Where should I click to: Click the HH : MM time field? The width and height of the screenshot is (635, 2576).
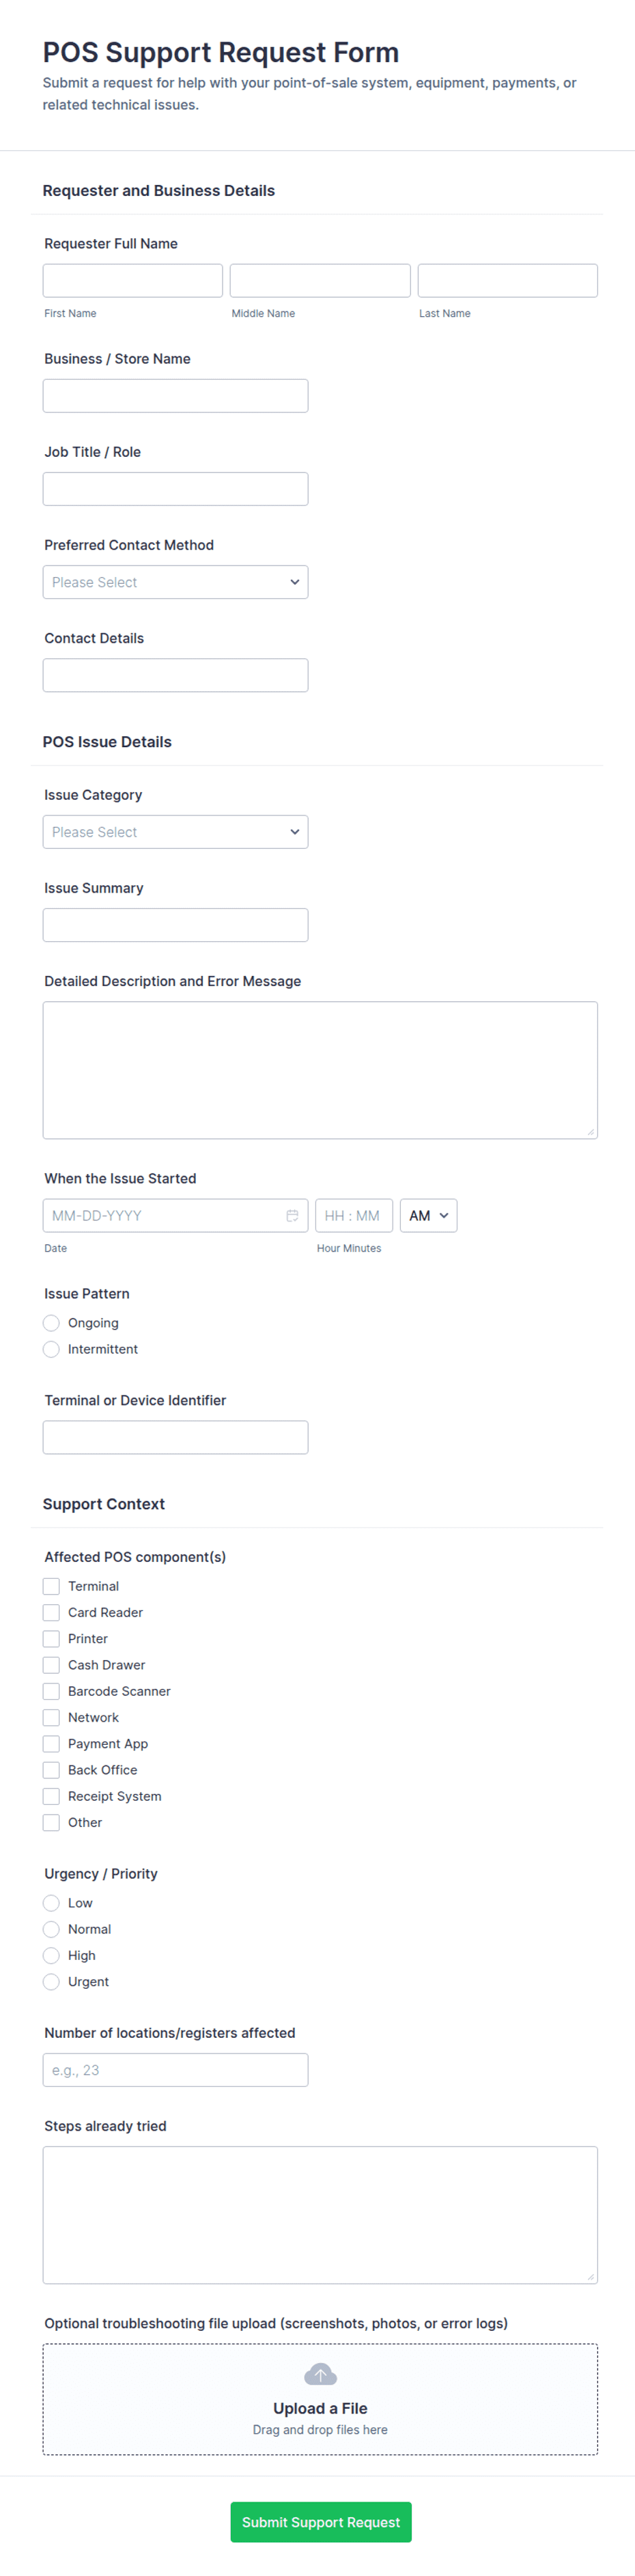354,1215
